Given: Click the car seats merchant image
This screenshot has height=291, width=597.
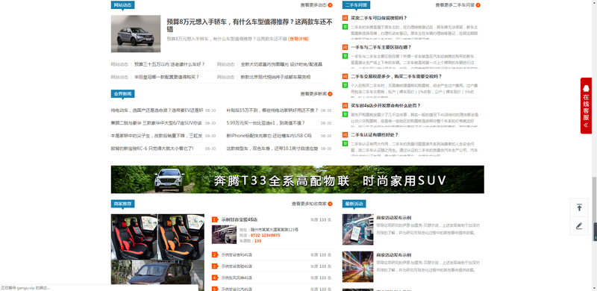Looking at the screenshot, I should tap(157, 237).
